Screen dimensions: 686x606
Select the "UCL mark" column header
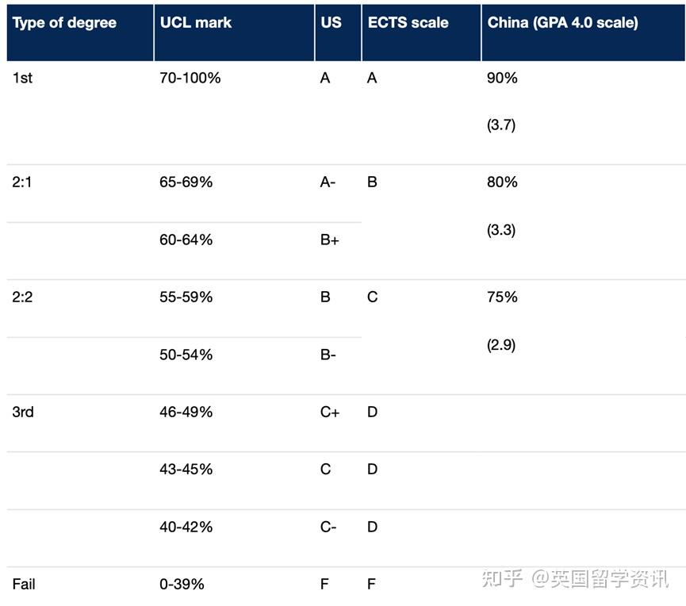pos(196,22)
